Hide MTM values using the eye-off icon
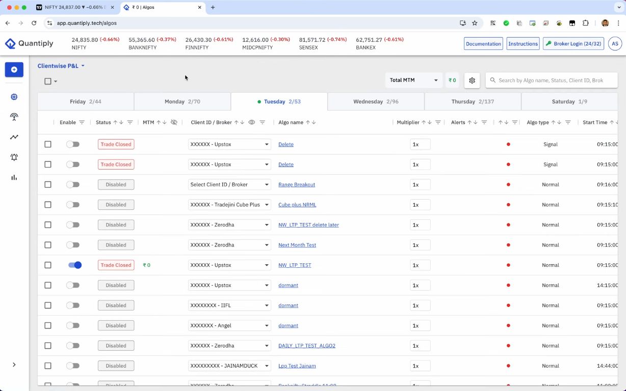Image resolution: width=626 pixels, height=391 pixels. (173, 122)
